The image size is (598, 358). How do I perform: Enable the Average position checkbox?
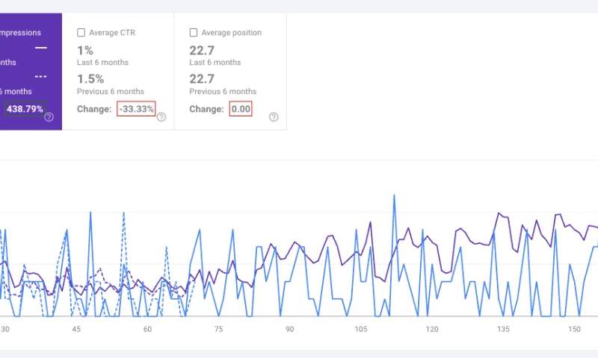click(194, 32)
